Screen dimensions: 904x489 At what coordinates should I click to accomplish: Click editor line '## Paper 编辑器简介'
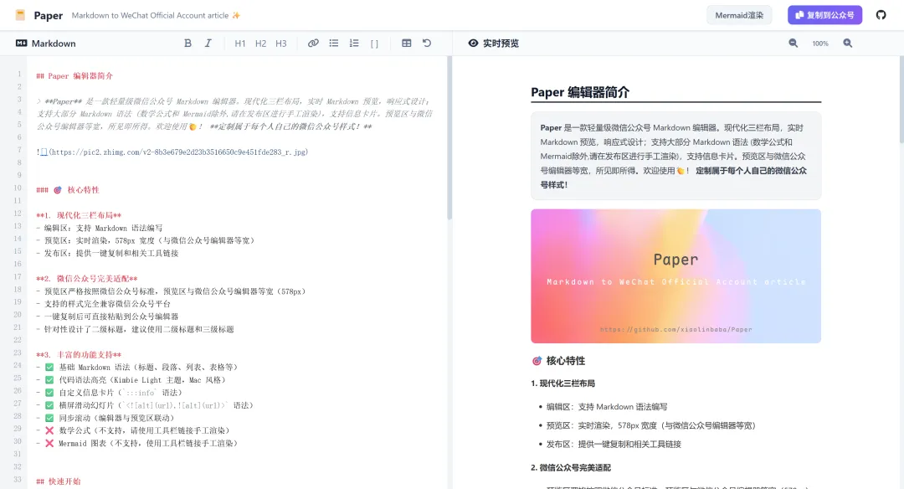click(x=74, y=76)
